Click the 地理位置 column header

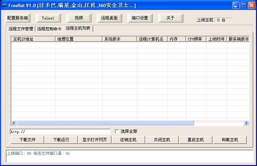point(79,39)
